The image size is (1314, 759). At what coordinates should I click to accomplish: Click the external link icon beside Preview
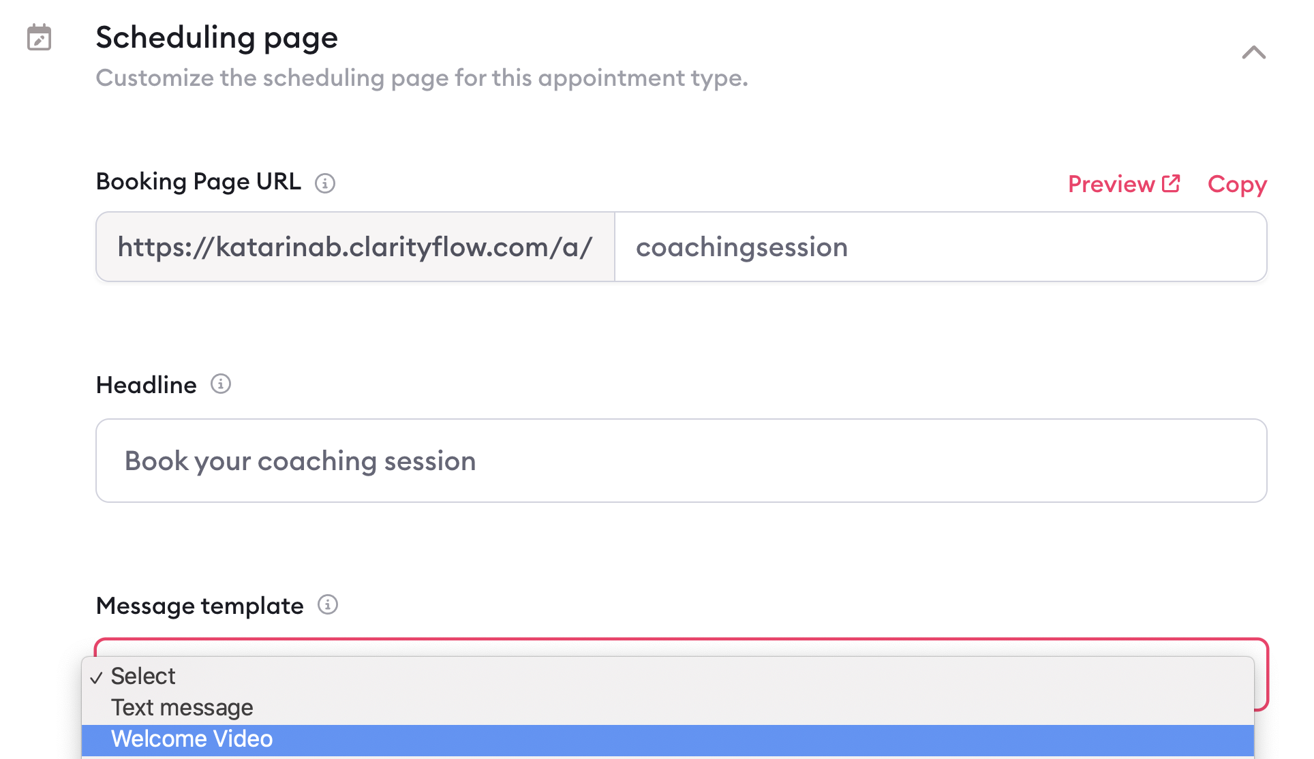1171,183
